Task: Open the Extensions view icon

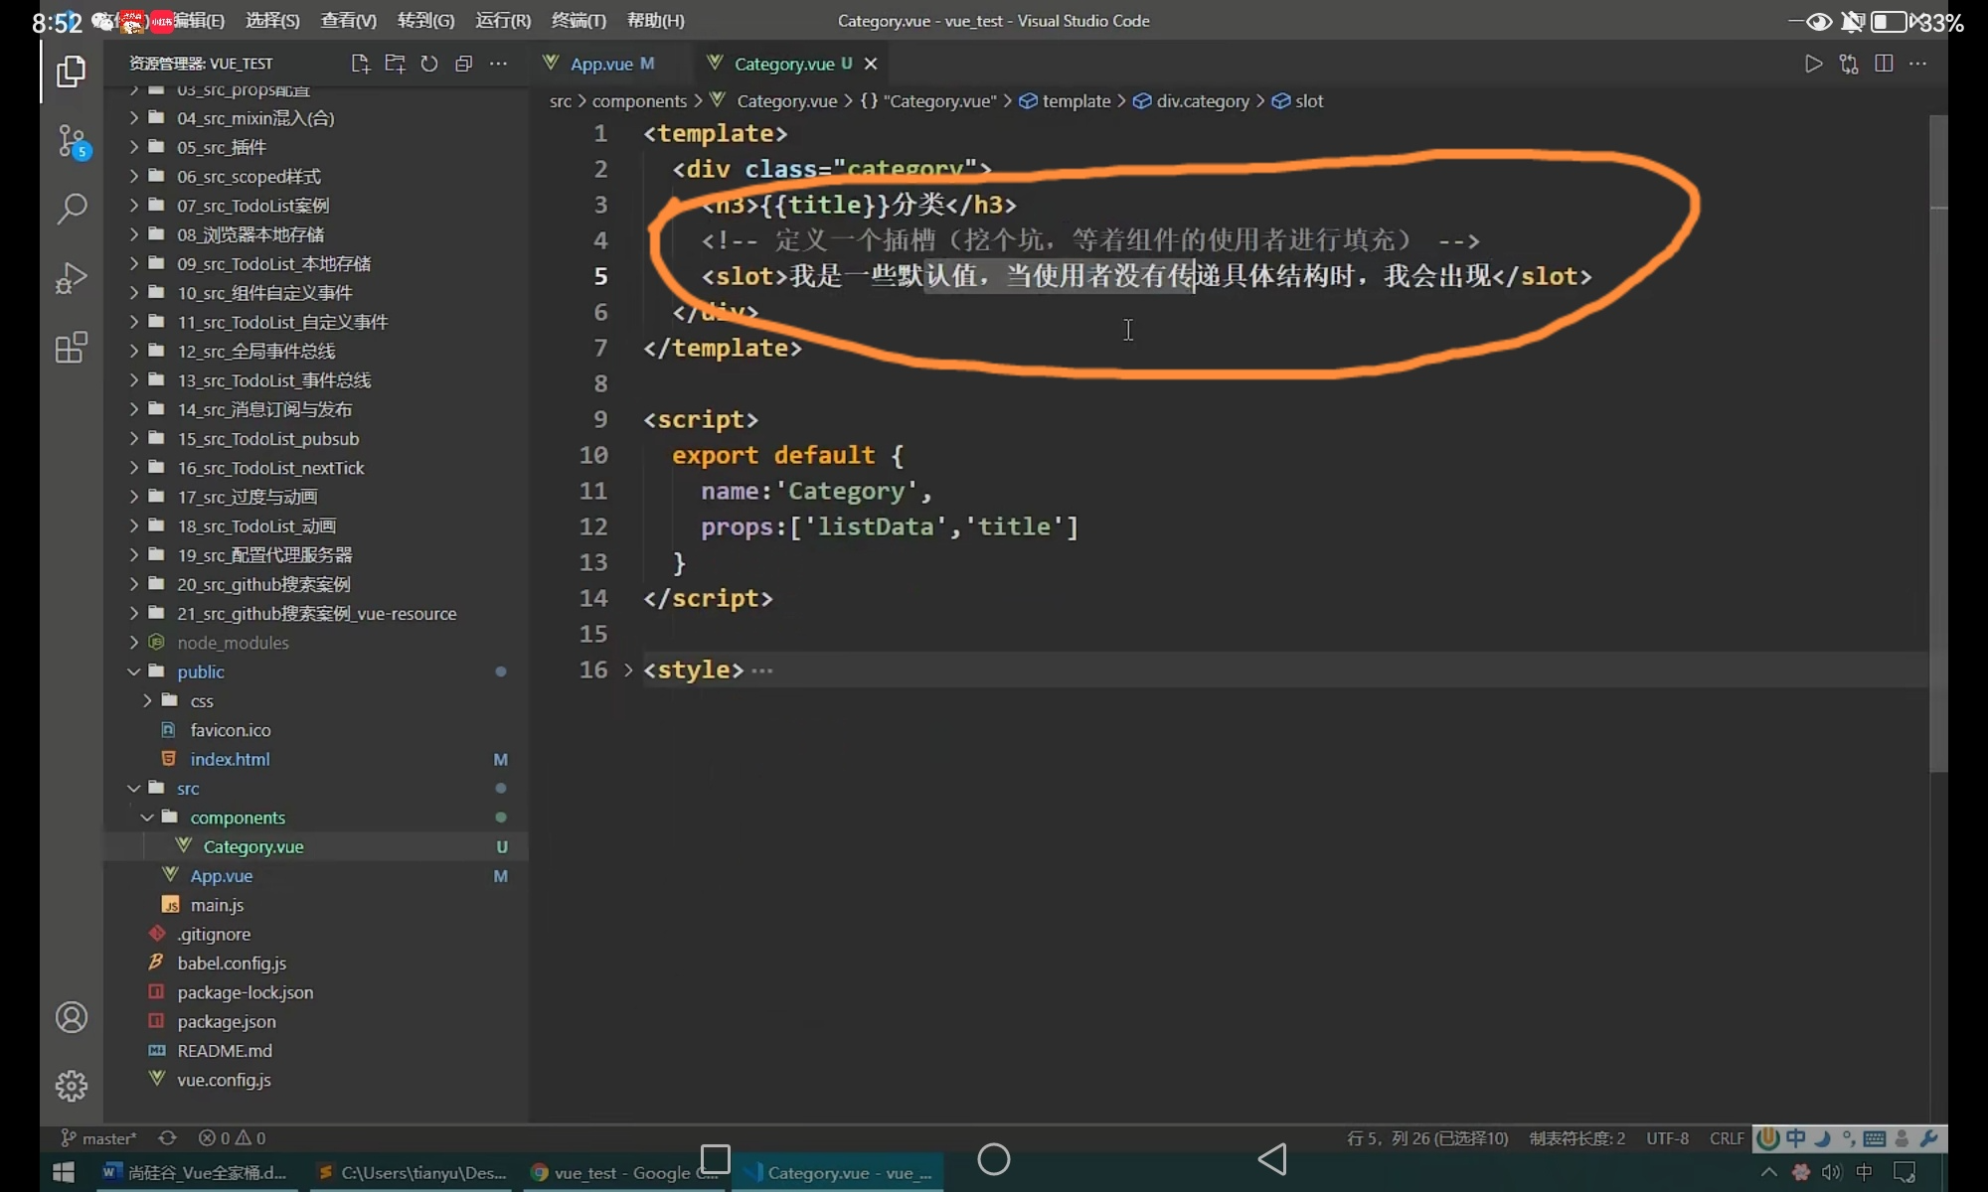Action: (x=72, y=348)
